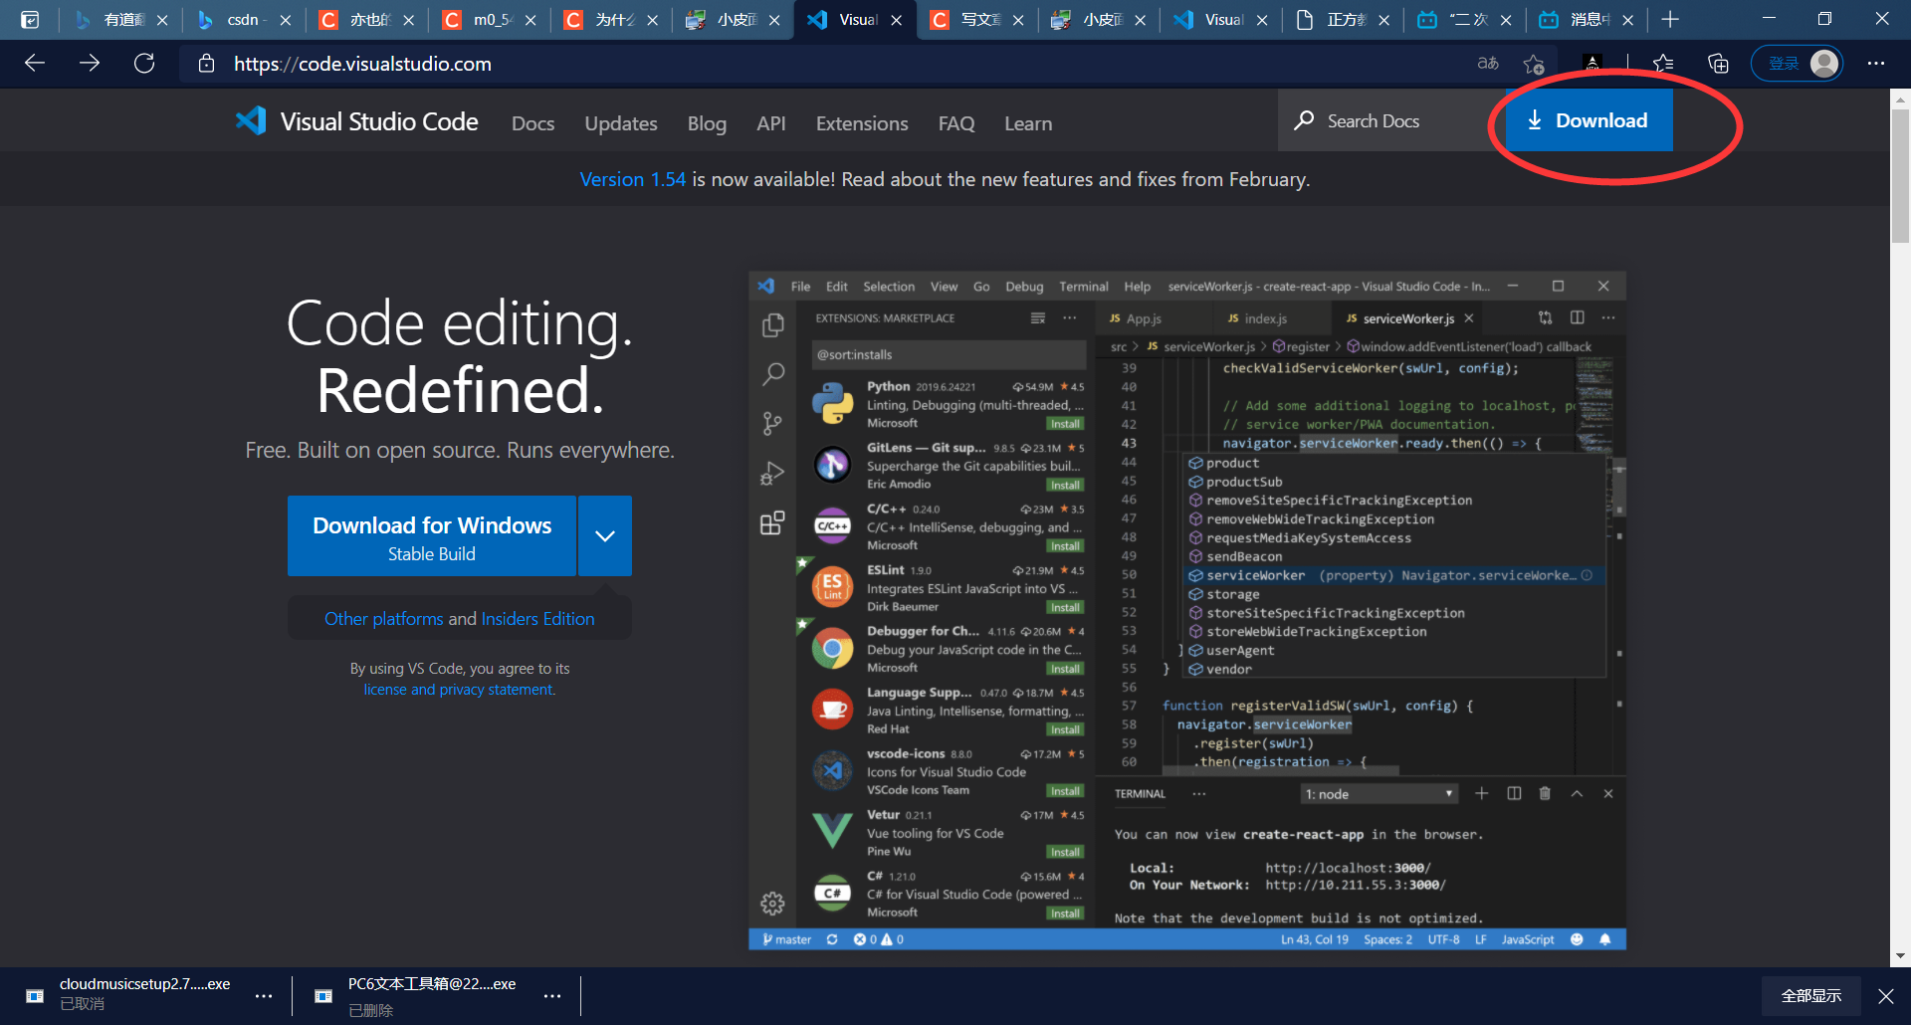Screen dimensions: 1911x1025
Task: Click the Search Docs magnifier icon
Action: [1304, 120]
